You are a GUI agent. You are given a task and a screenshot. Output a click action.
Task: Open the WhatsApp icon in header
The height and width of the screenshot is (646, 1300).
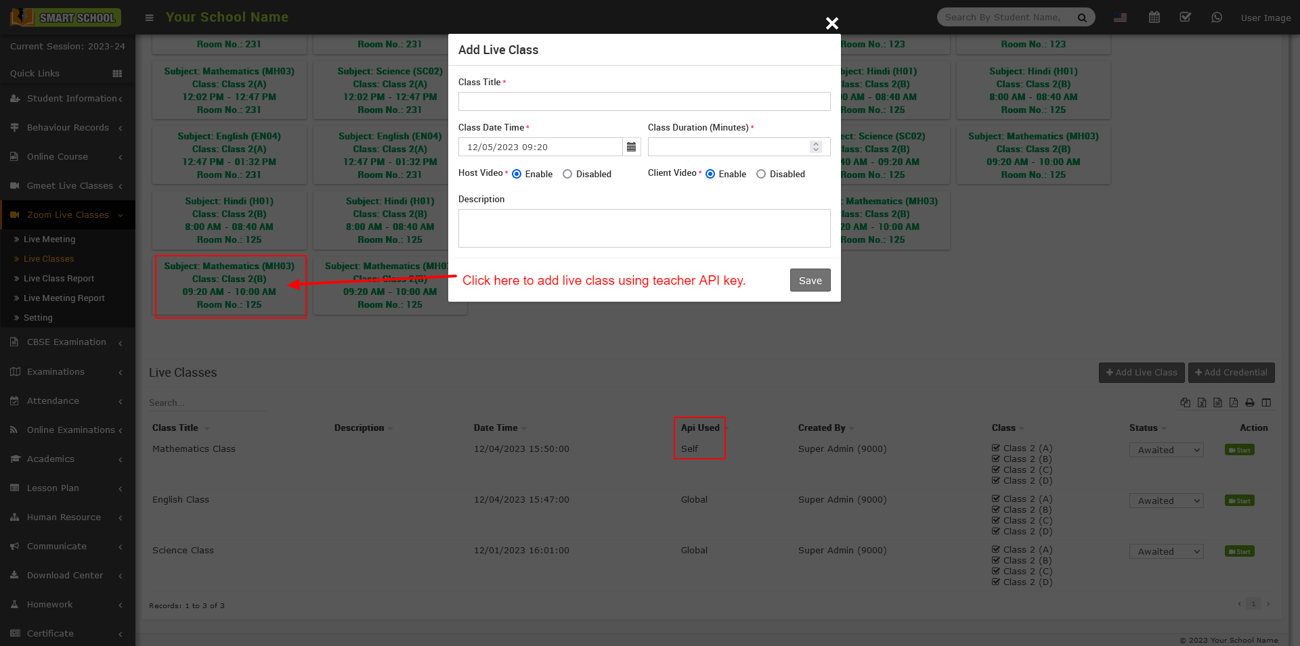click(1217, 18)
